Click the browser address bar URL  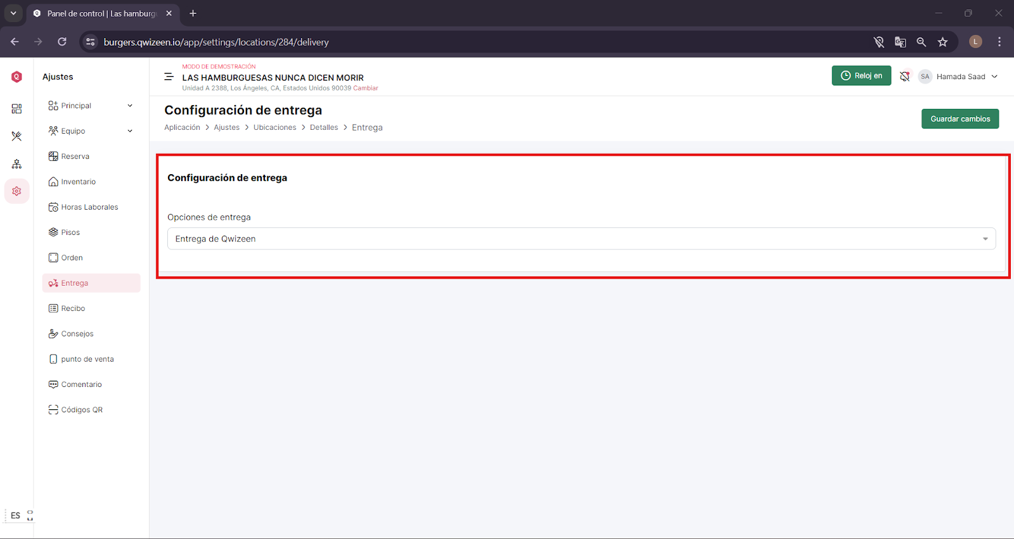coord(216,42)
